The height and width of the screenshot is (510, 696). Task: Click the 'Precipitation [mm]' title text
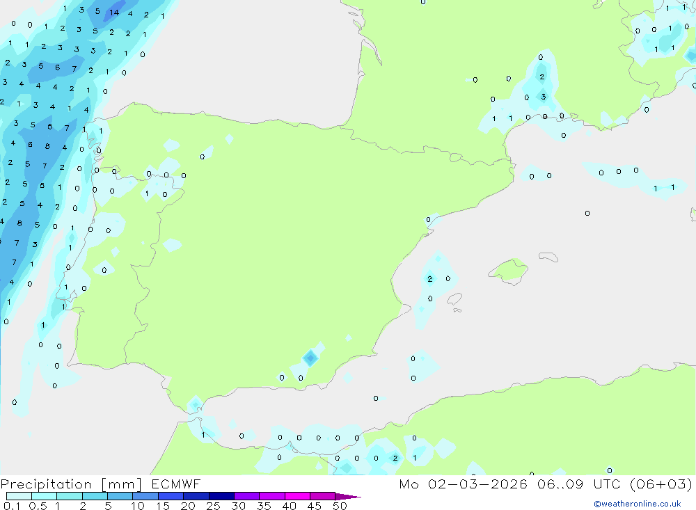[71, 484]
